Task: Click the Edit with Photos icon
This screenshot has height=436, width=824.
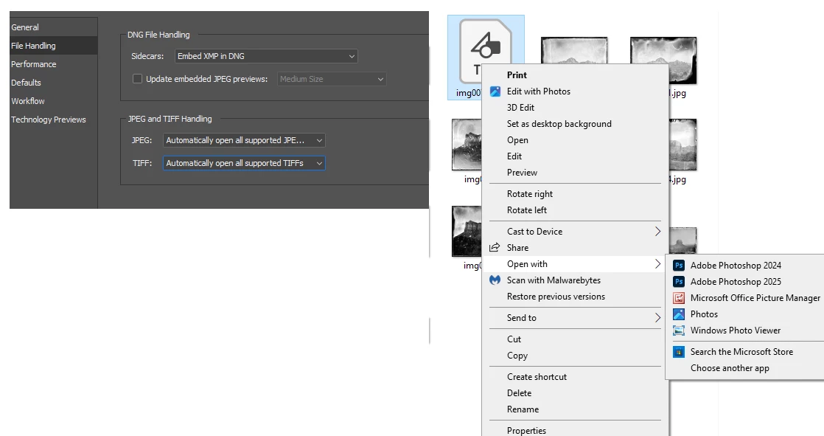Action: click(495, 91)
